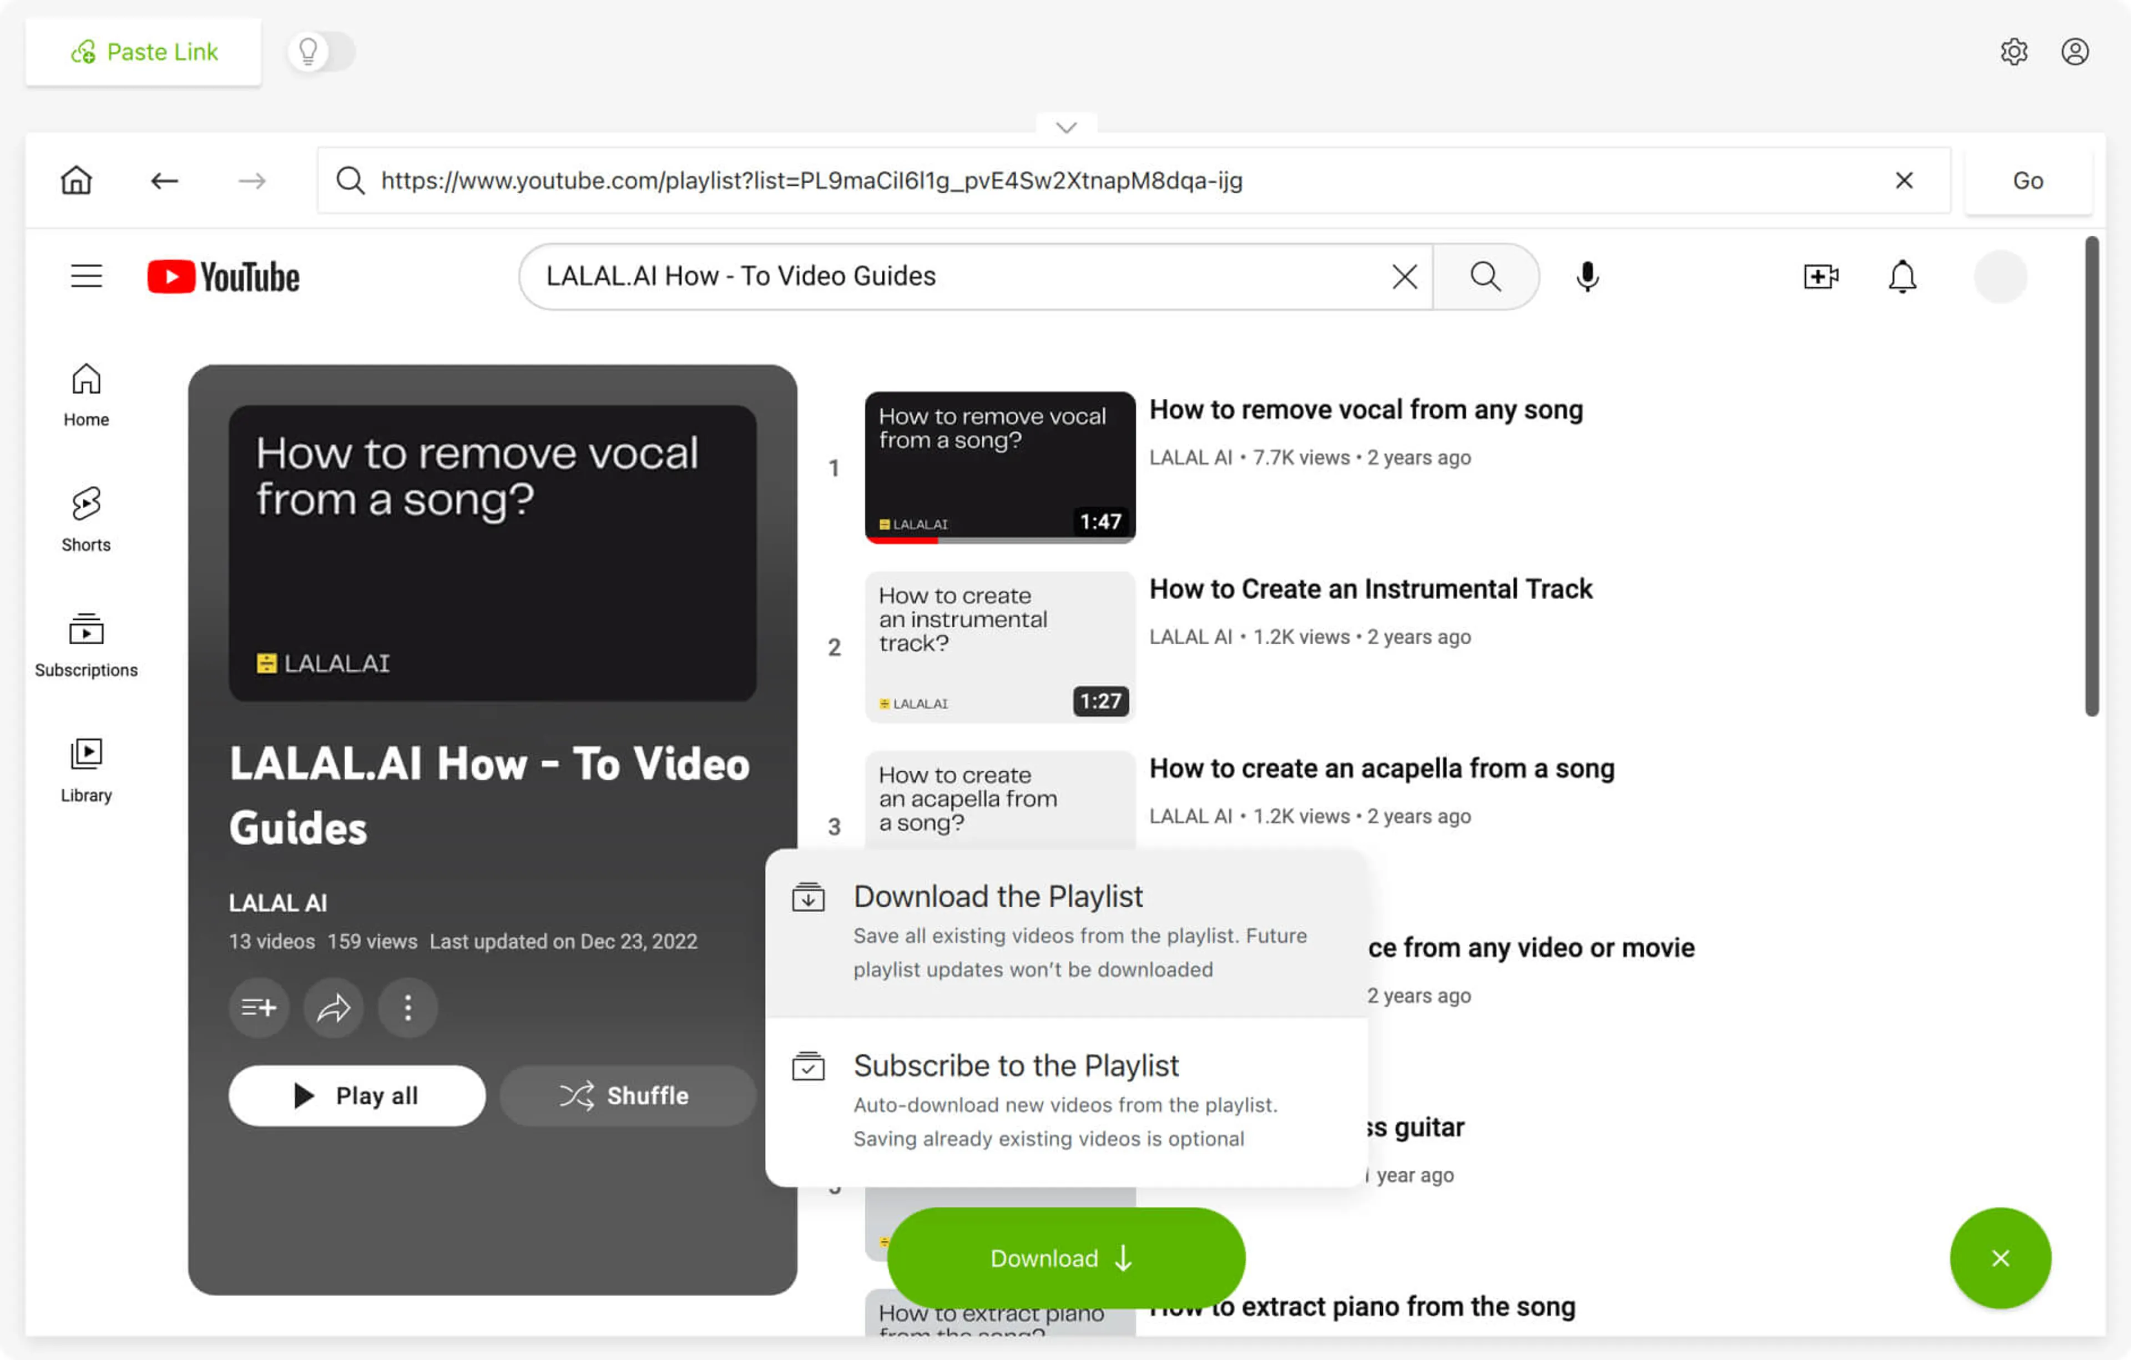Share the playlist with arrow icon
The width and height of the screenshot is (2131, 1360).
[334, 1007]
